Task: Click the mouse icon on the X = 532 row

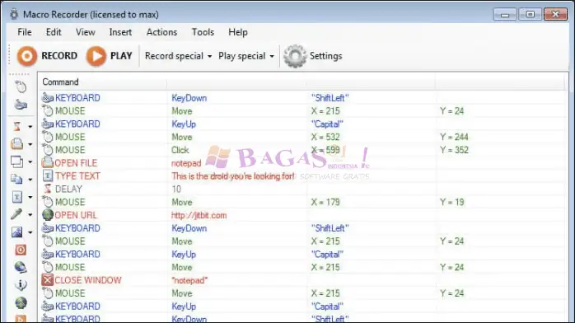Action: click(47, 137)
